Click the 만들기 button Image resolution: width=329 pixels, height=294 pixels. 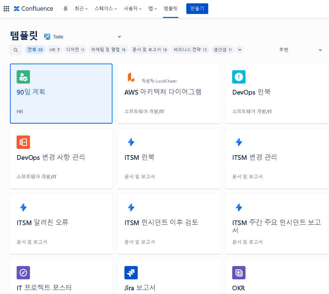coord(197,9)
